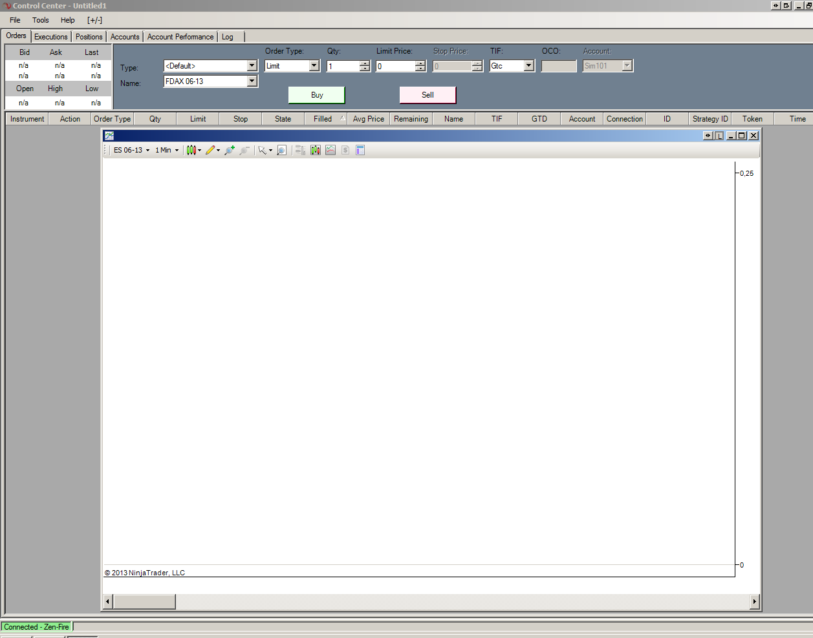Image resolution: width=813 pixels, height=638 pixels.
Task: Switch to the Executions tab
Action: [x=51, y=37]
